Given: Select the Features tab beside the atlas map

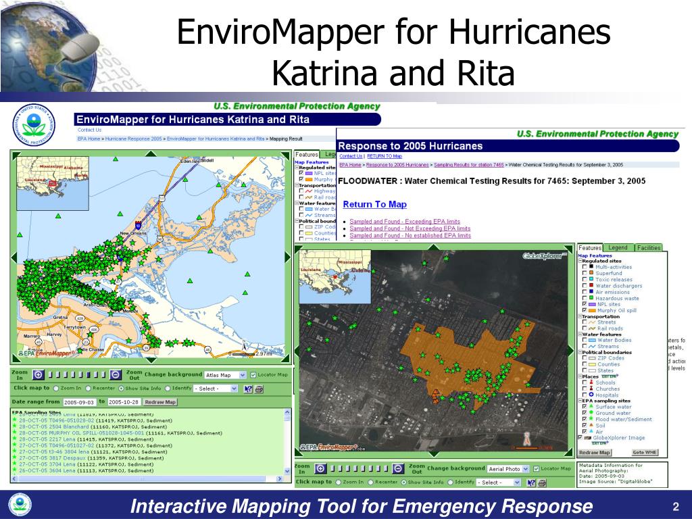Looking at the screenshot, I should [306, 155].
